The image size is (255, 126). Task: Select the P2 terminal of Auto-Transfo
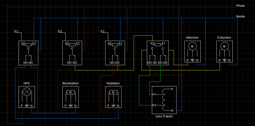pyautogui.click(x=155, y=105)
